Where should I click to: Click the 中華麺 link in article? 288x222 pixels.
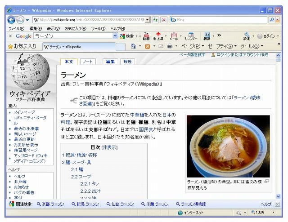pos(137,115)
